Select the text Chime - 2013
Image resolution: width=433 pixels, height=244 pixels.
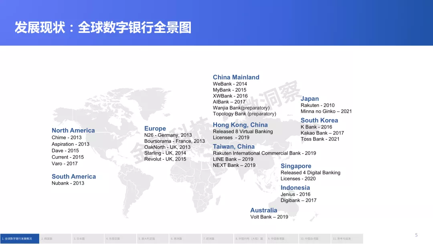pos(67,137)
